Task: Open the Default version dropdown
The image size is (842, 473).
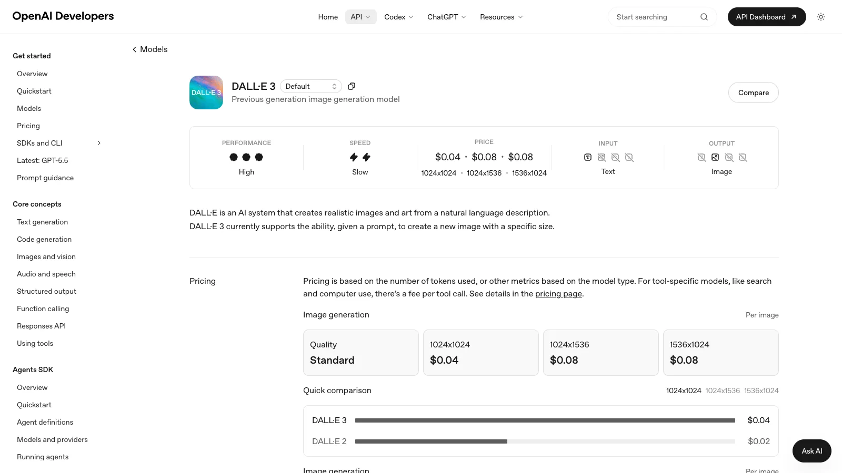Action: 311,86
